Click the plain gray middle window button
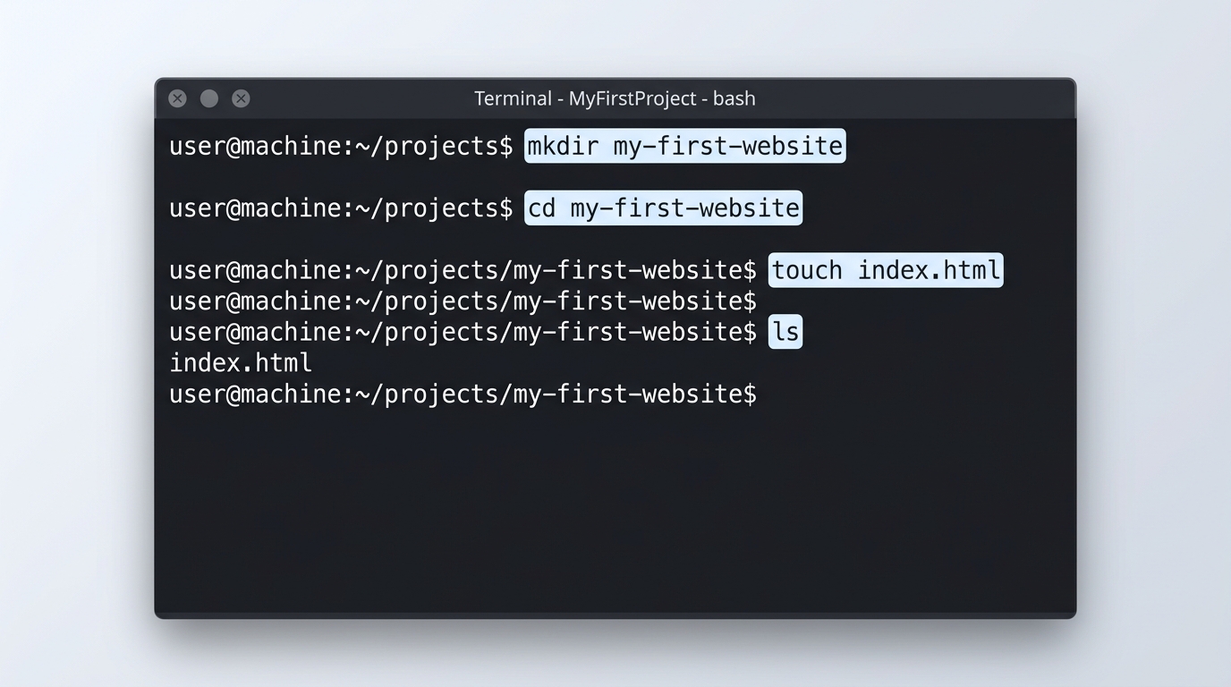Viewport: 1231px width, 687px height. pos(209,98)
